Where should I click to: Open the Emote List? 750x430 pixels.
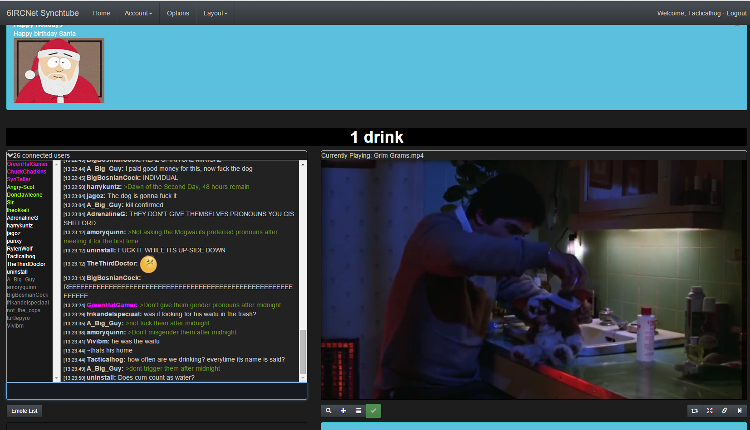tap(25, 411)
